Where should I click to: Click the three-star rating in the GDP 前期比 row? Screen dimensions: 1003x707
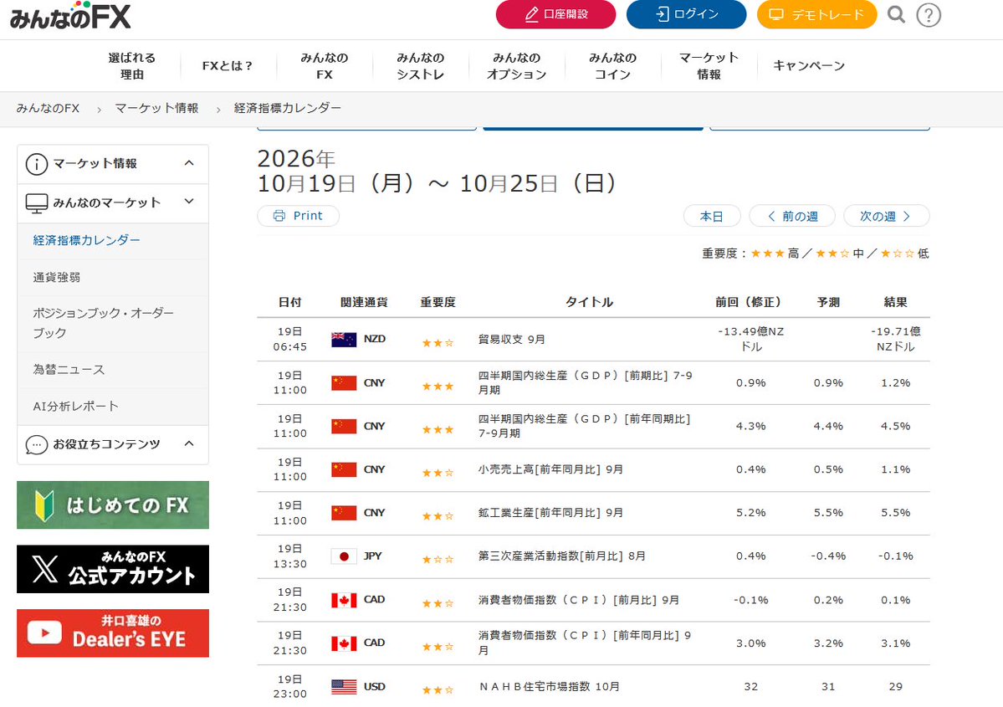coord(438,386)
